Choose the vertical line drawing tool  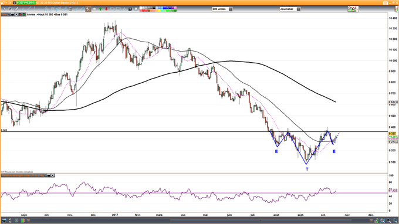35,9
